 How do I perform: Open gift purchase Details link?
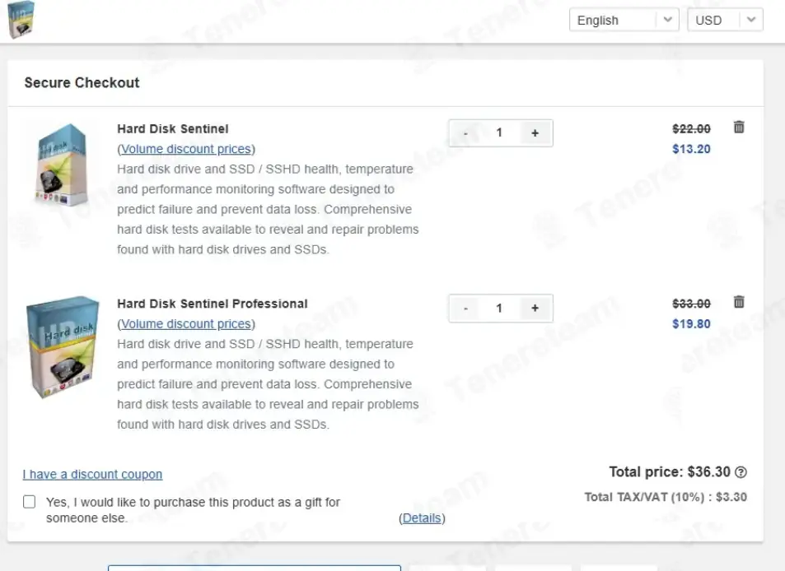pyautogui.click(x=422, y=518)
